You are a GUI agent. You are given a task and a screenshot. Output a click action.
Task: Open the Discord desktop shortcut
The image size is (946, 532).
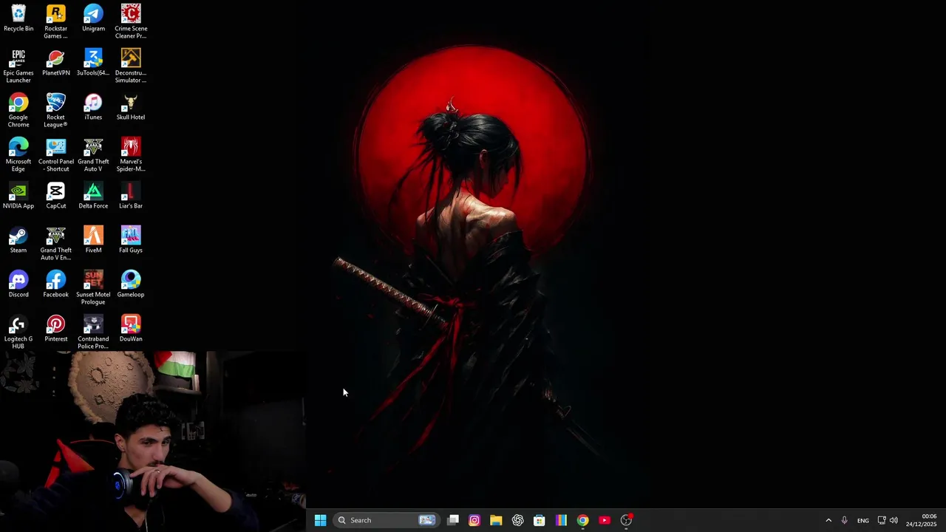(x=18, y=284)
